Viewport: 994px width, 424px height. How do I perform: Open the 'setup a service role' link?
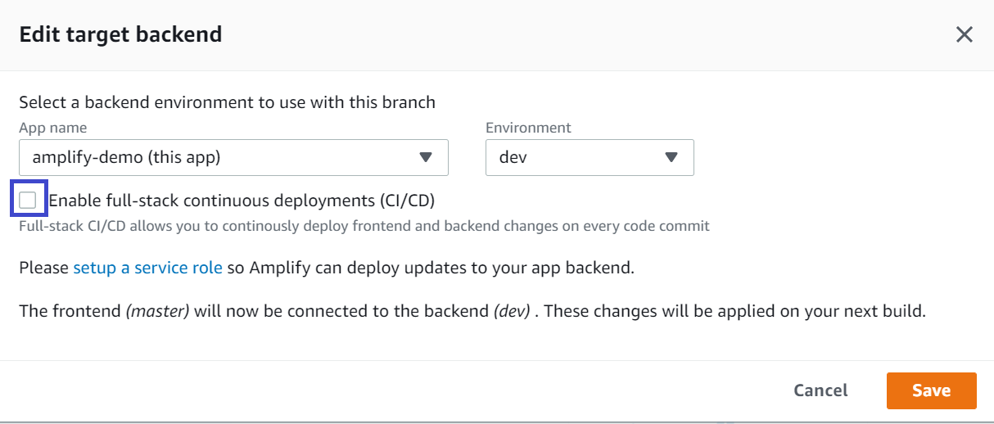147,268
